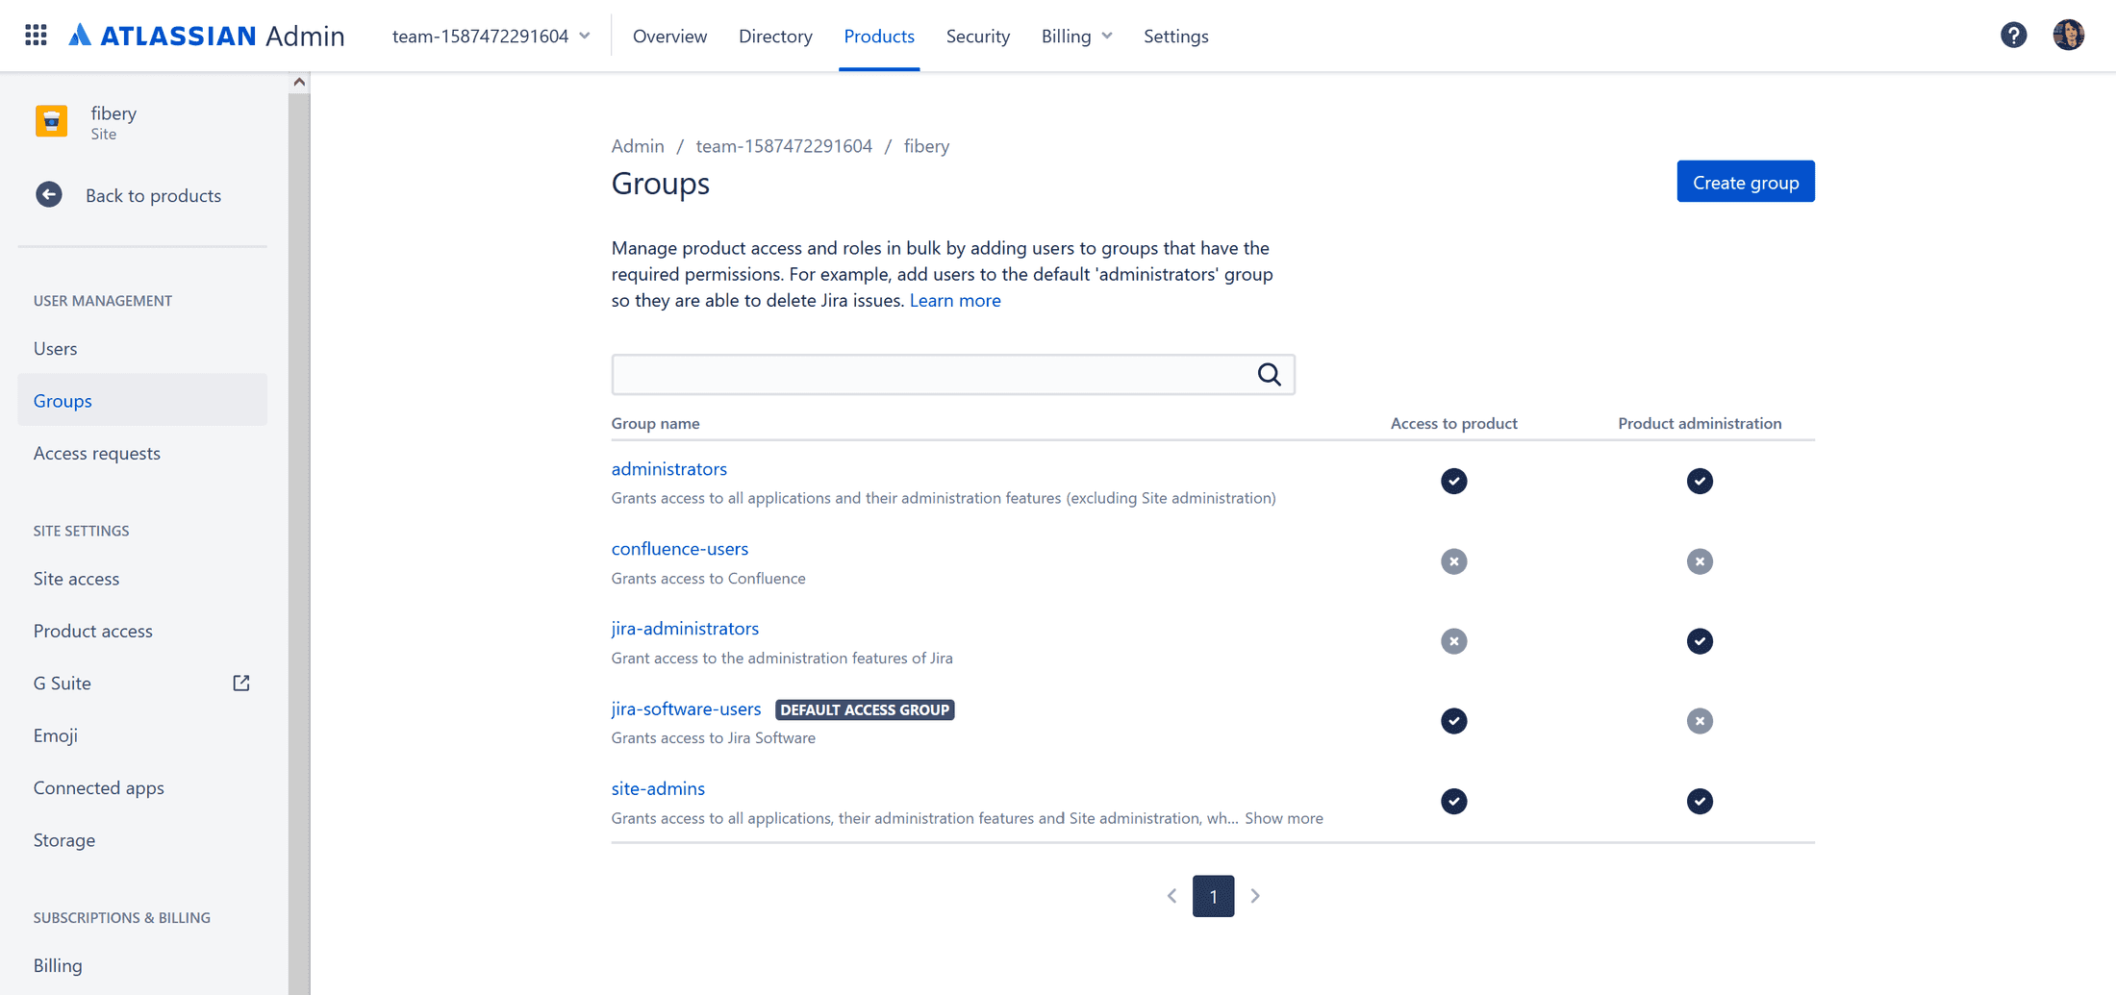Viewport: 2116px width, 995px height.
Task: Click the Back to products arrow icon
Action: click(48, 194)
